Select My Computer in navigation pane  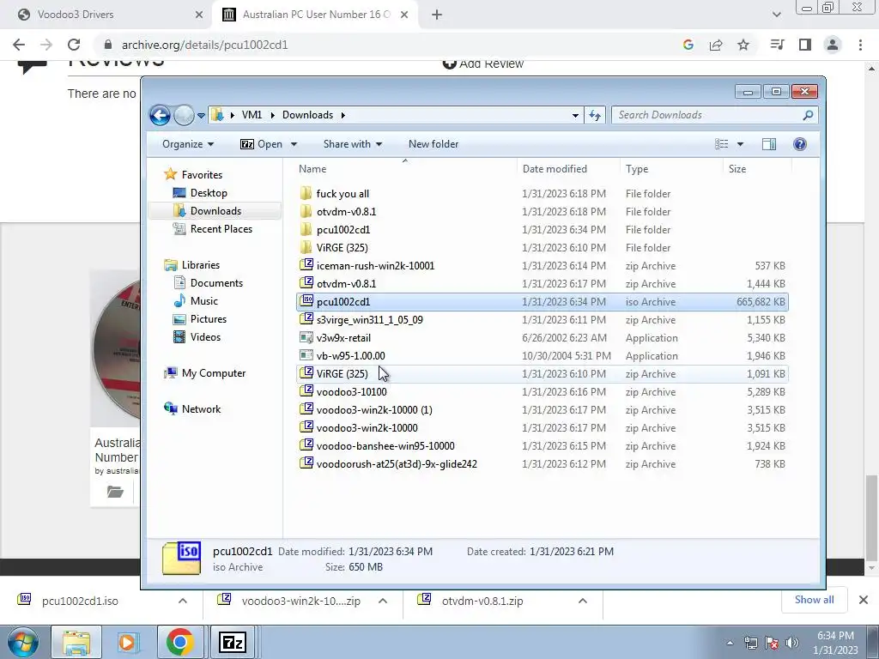tap(214, 373)
